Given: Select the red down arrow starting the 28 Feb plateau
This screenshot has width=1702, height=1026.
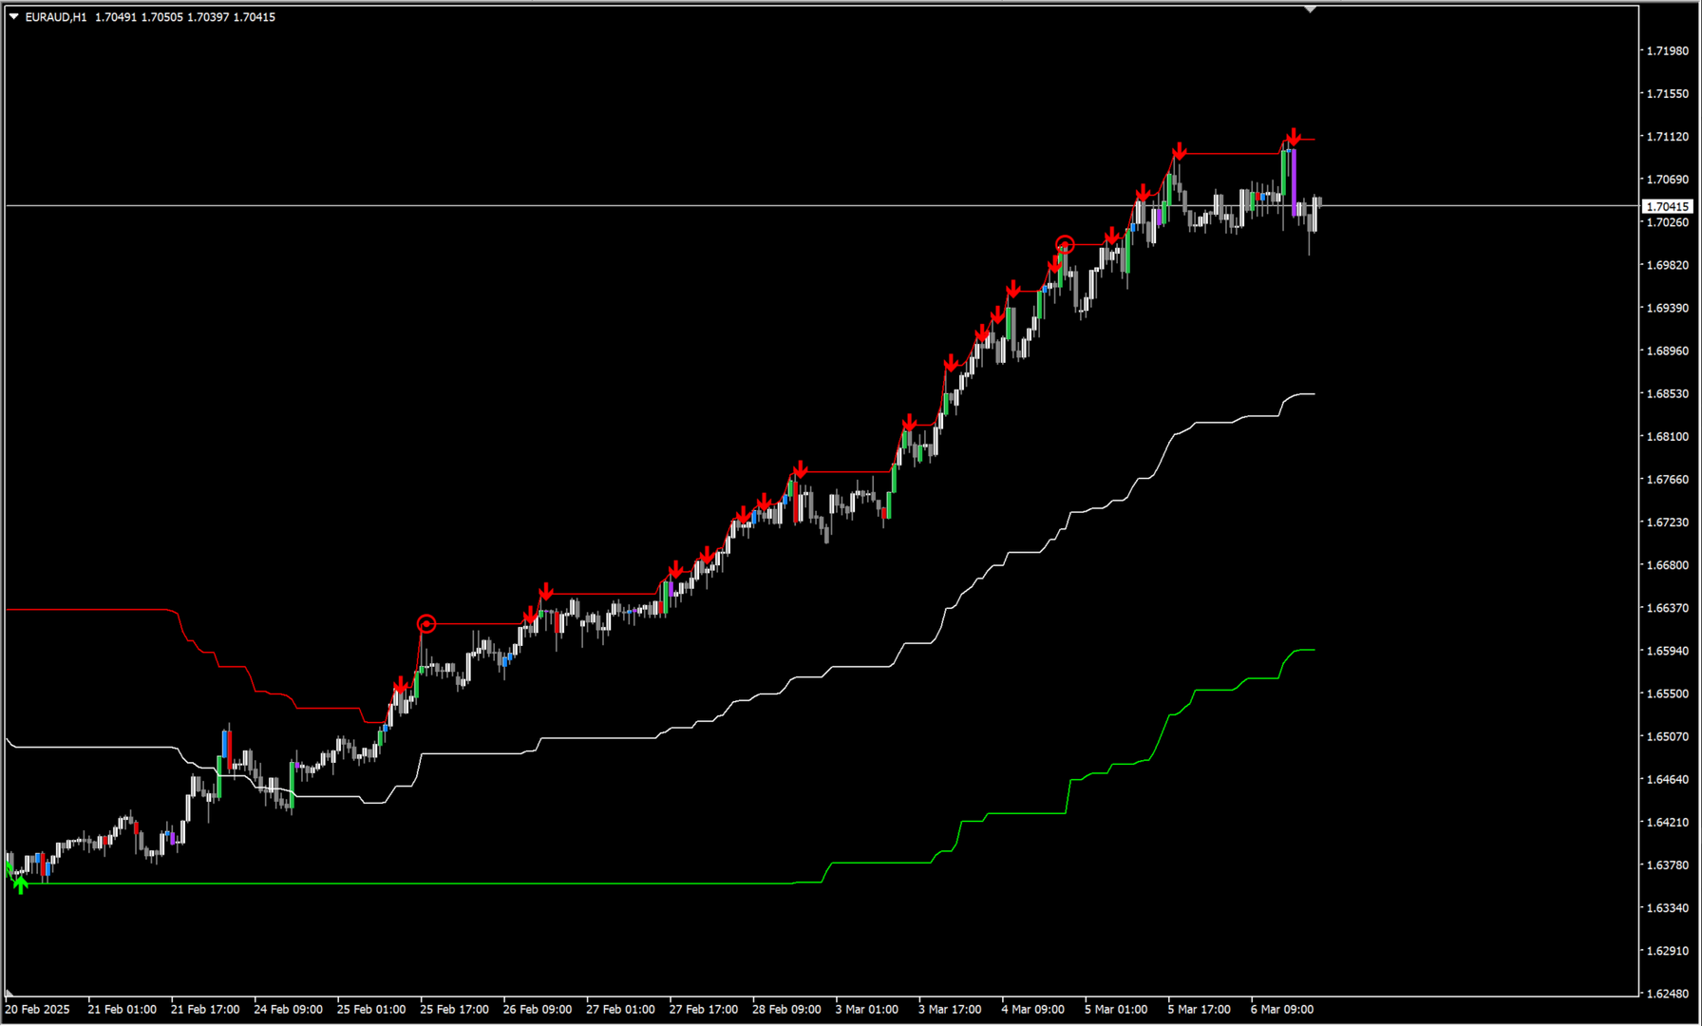Looking at the screenshot, I should [x=801, y=469].
